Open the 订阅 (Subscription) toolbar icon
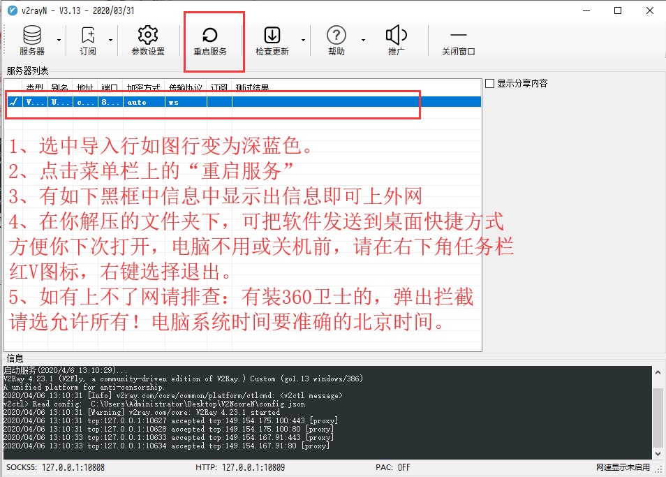The height and width of the screenshot is (477, 666). coord(88,41)
